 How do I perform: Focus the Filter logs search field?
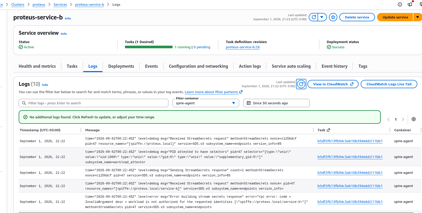coord(94,103)
